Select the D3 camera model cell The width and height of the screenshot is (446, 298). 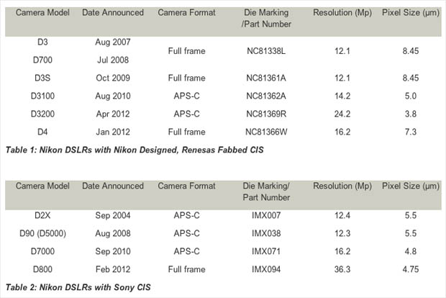pos(42,42)
